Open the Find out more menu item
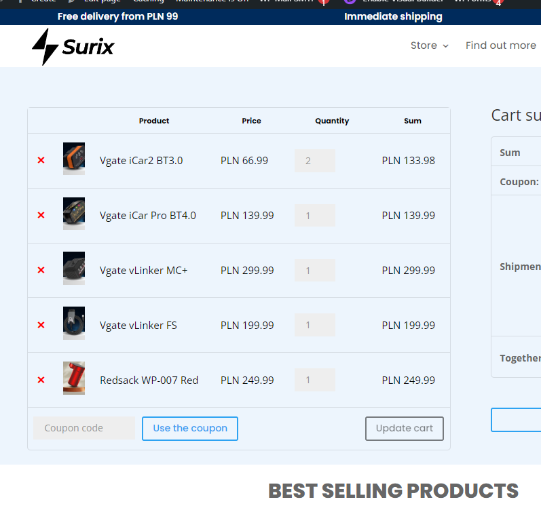541x506 pixels. pos(501,45)
